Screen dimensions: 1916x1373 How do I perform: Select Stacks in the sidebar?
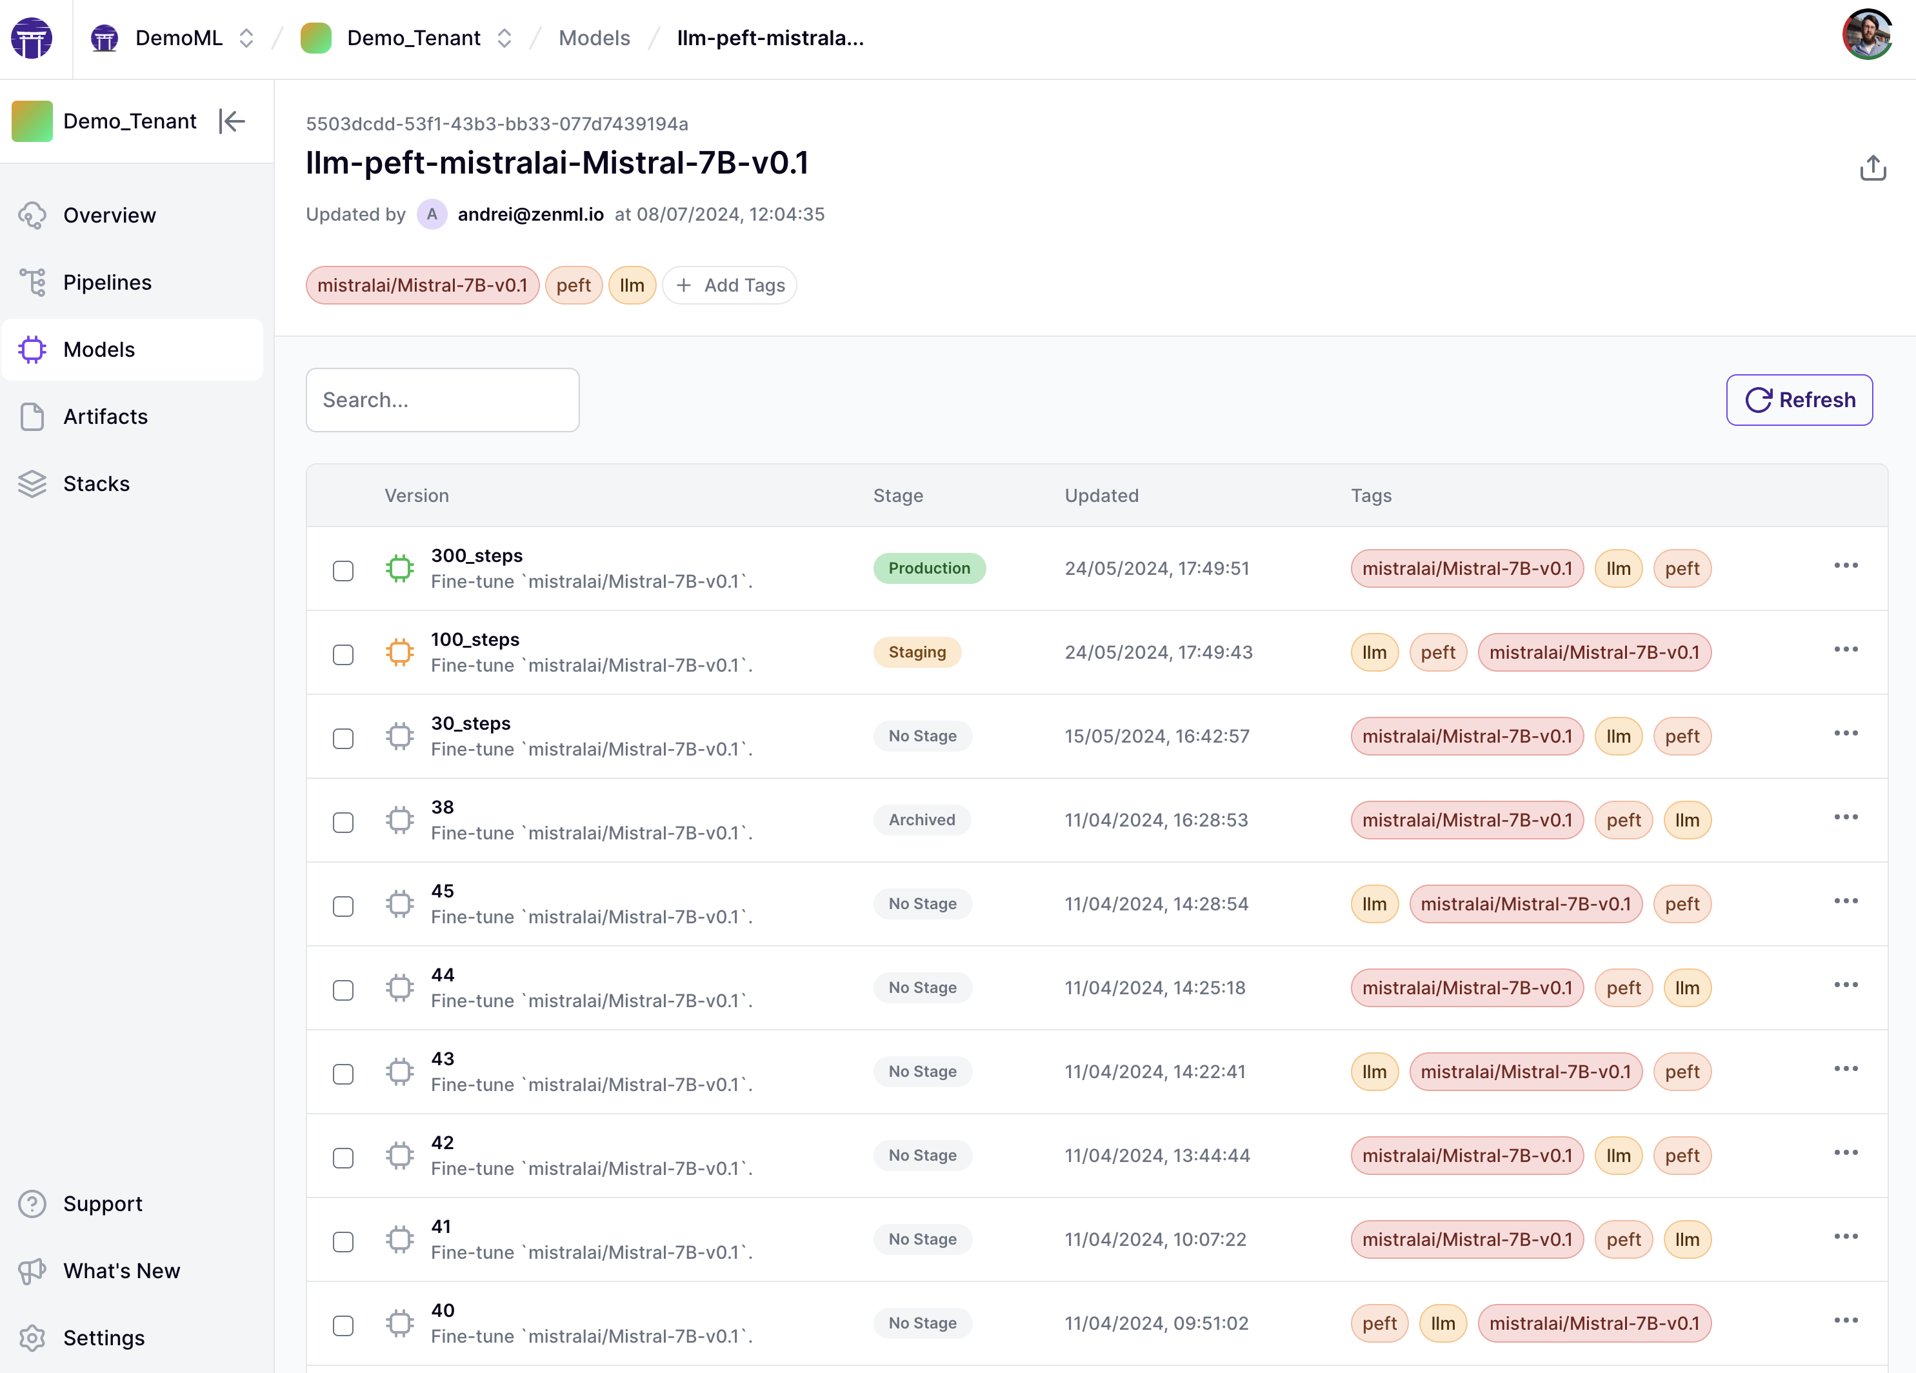click(95, 483)
